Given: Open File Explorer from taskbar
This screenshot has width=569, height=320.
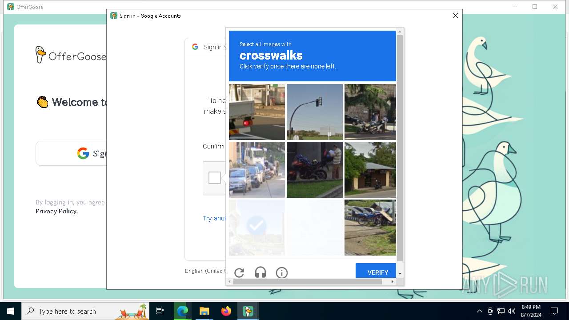Looking at the screenshot, I should tap(204, 311).
